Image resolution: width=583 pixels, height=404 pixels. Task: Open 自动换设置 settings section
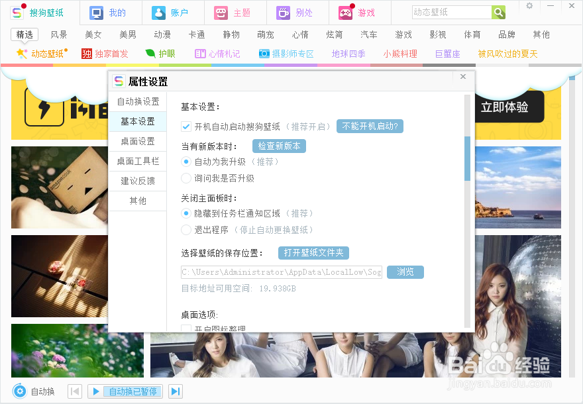click(138, 101)
